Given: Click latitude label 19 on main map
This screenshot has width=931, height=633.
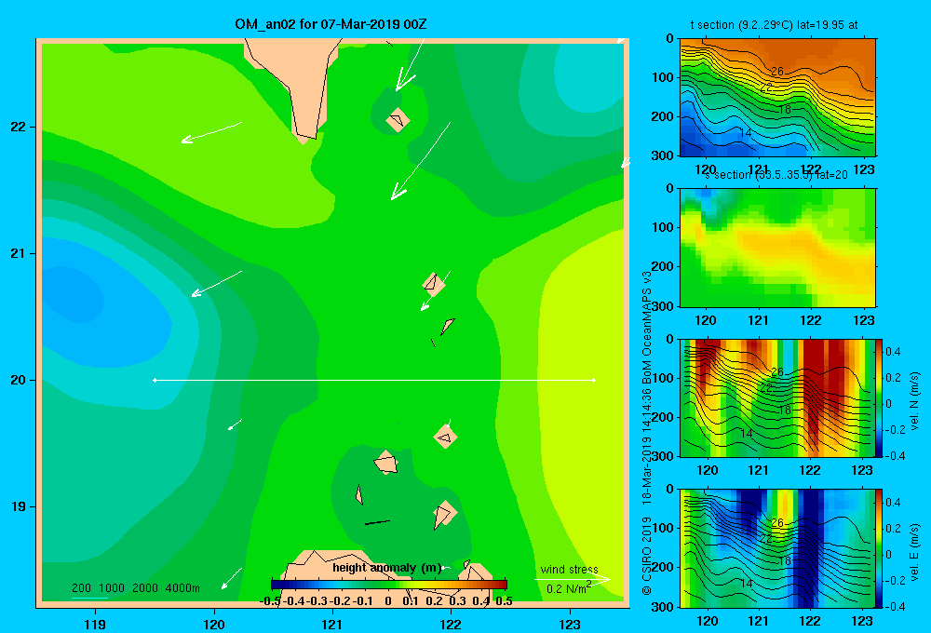Looking at the screenshot, I should pos(19,506).
